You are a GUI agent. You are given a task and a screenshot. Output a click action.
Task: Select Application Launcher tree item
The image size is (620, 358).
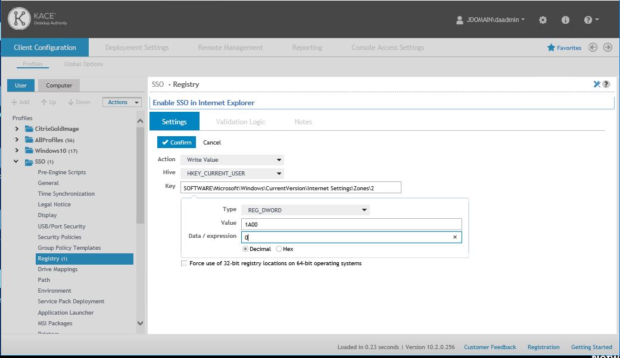point(66,312)
